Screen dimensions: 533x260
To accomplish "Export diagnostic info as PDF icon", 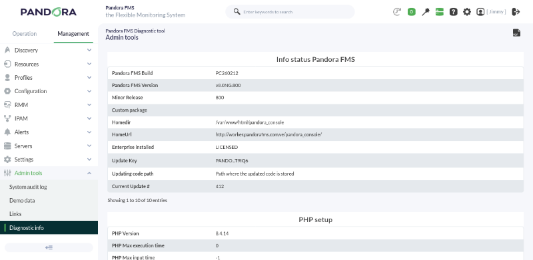I will click(x=516, y=33).
